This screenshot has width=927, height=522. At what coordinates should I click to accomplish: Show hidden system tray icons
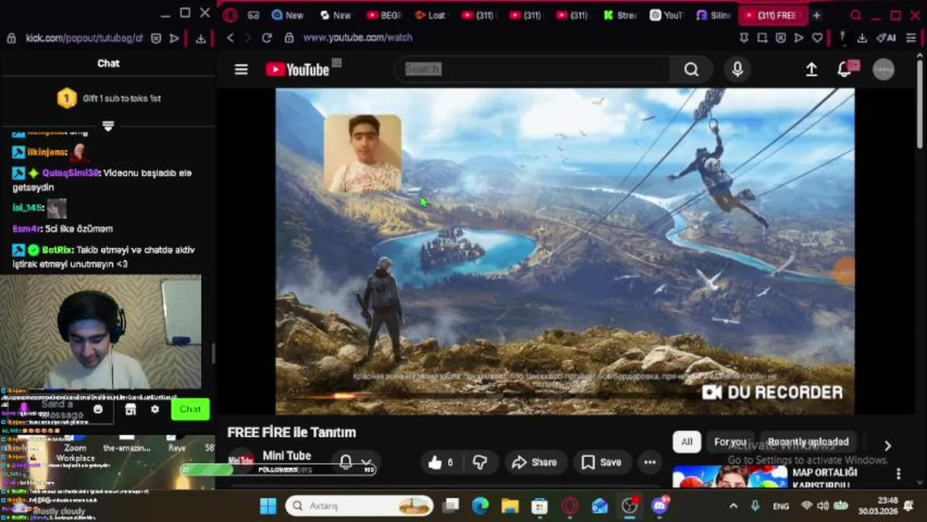pyautogui.click(x=733, y=505)
